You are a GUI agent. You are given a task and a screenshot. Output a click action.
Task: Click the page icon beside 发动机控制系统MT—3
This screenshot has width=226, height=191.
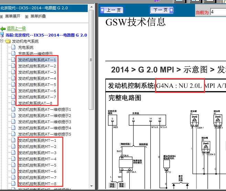13,152
